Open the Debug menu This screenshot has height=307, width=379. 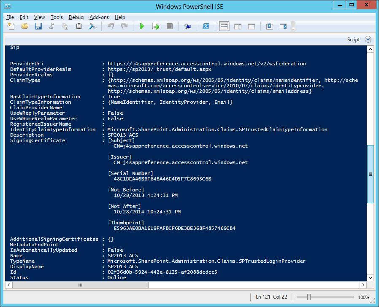tap(76, 17)
